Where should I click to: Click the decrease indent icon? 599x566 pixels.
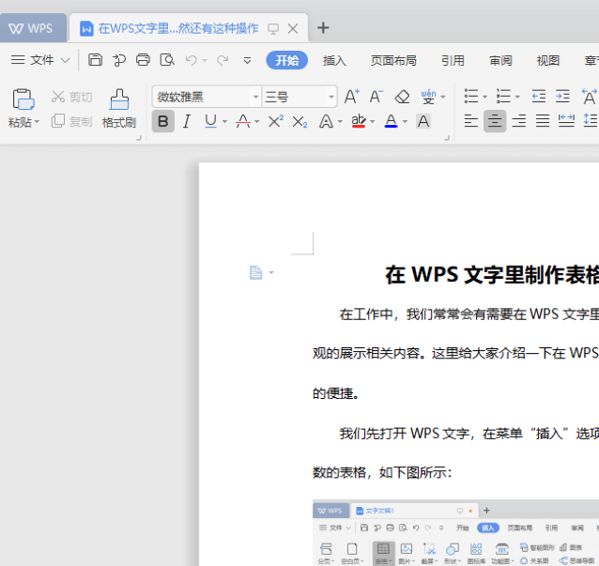click(539, 96)
